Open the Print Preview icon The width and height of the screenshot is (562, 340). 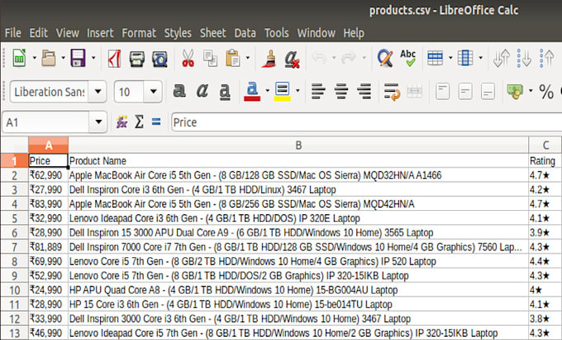[160, 59]
